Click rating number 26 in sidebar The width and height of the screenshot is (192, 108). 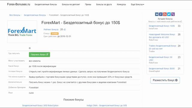coord(179,34)
